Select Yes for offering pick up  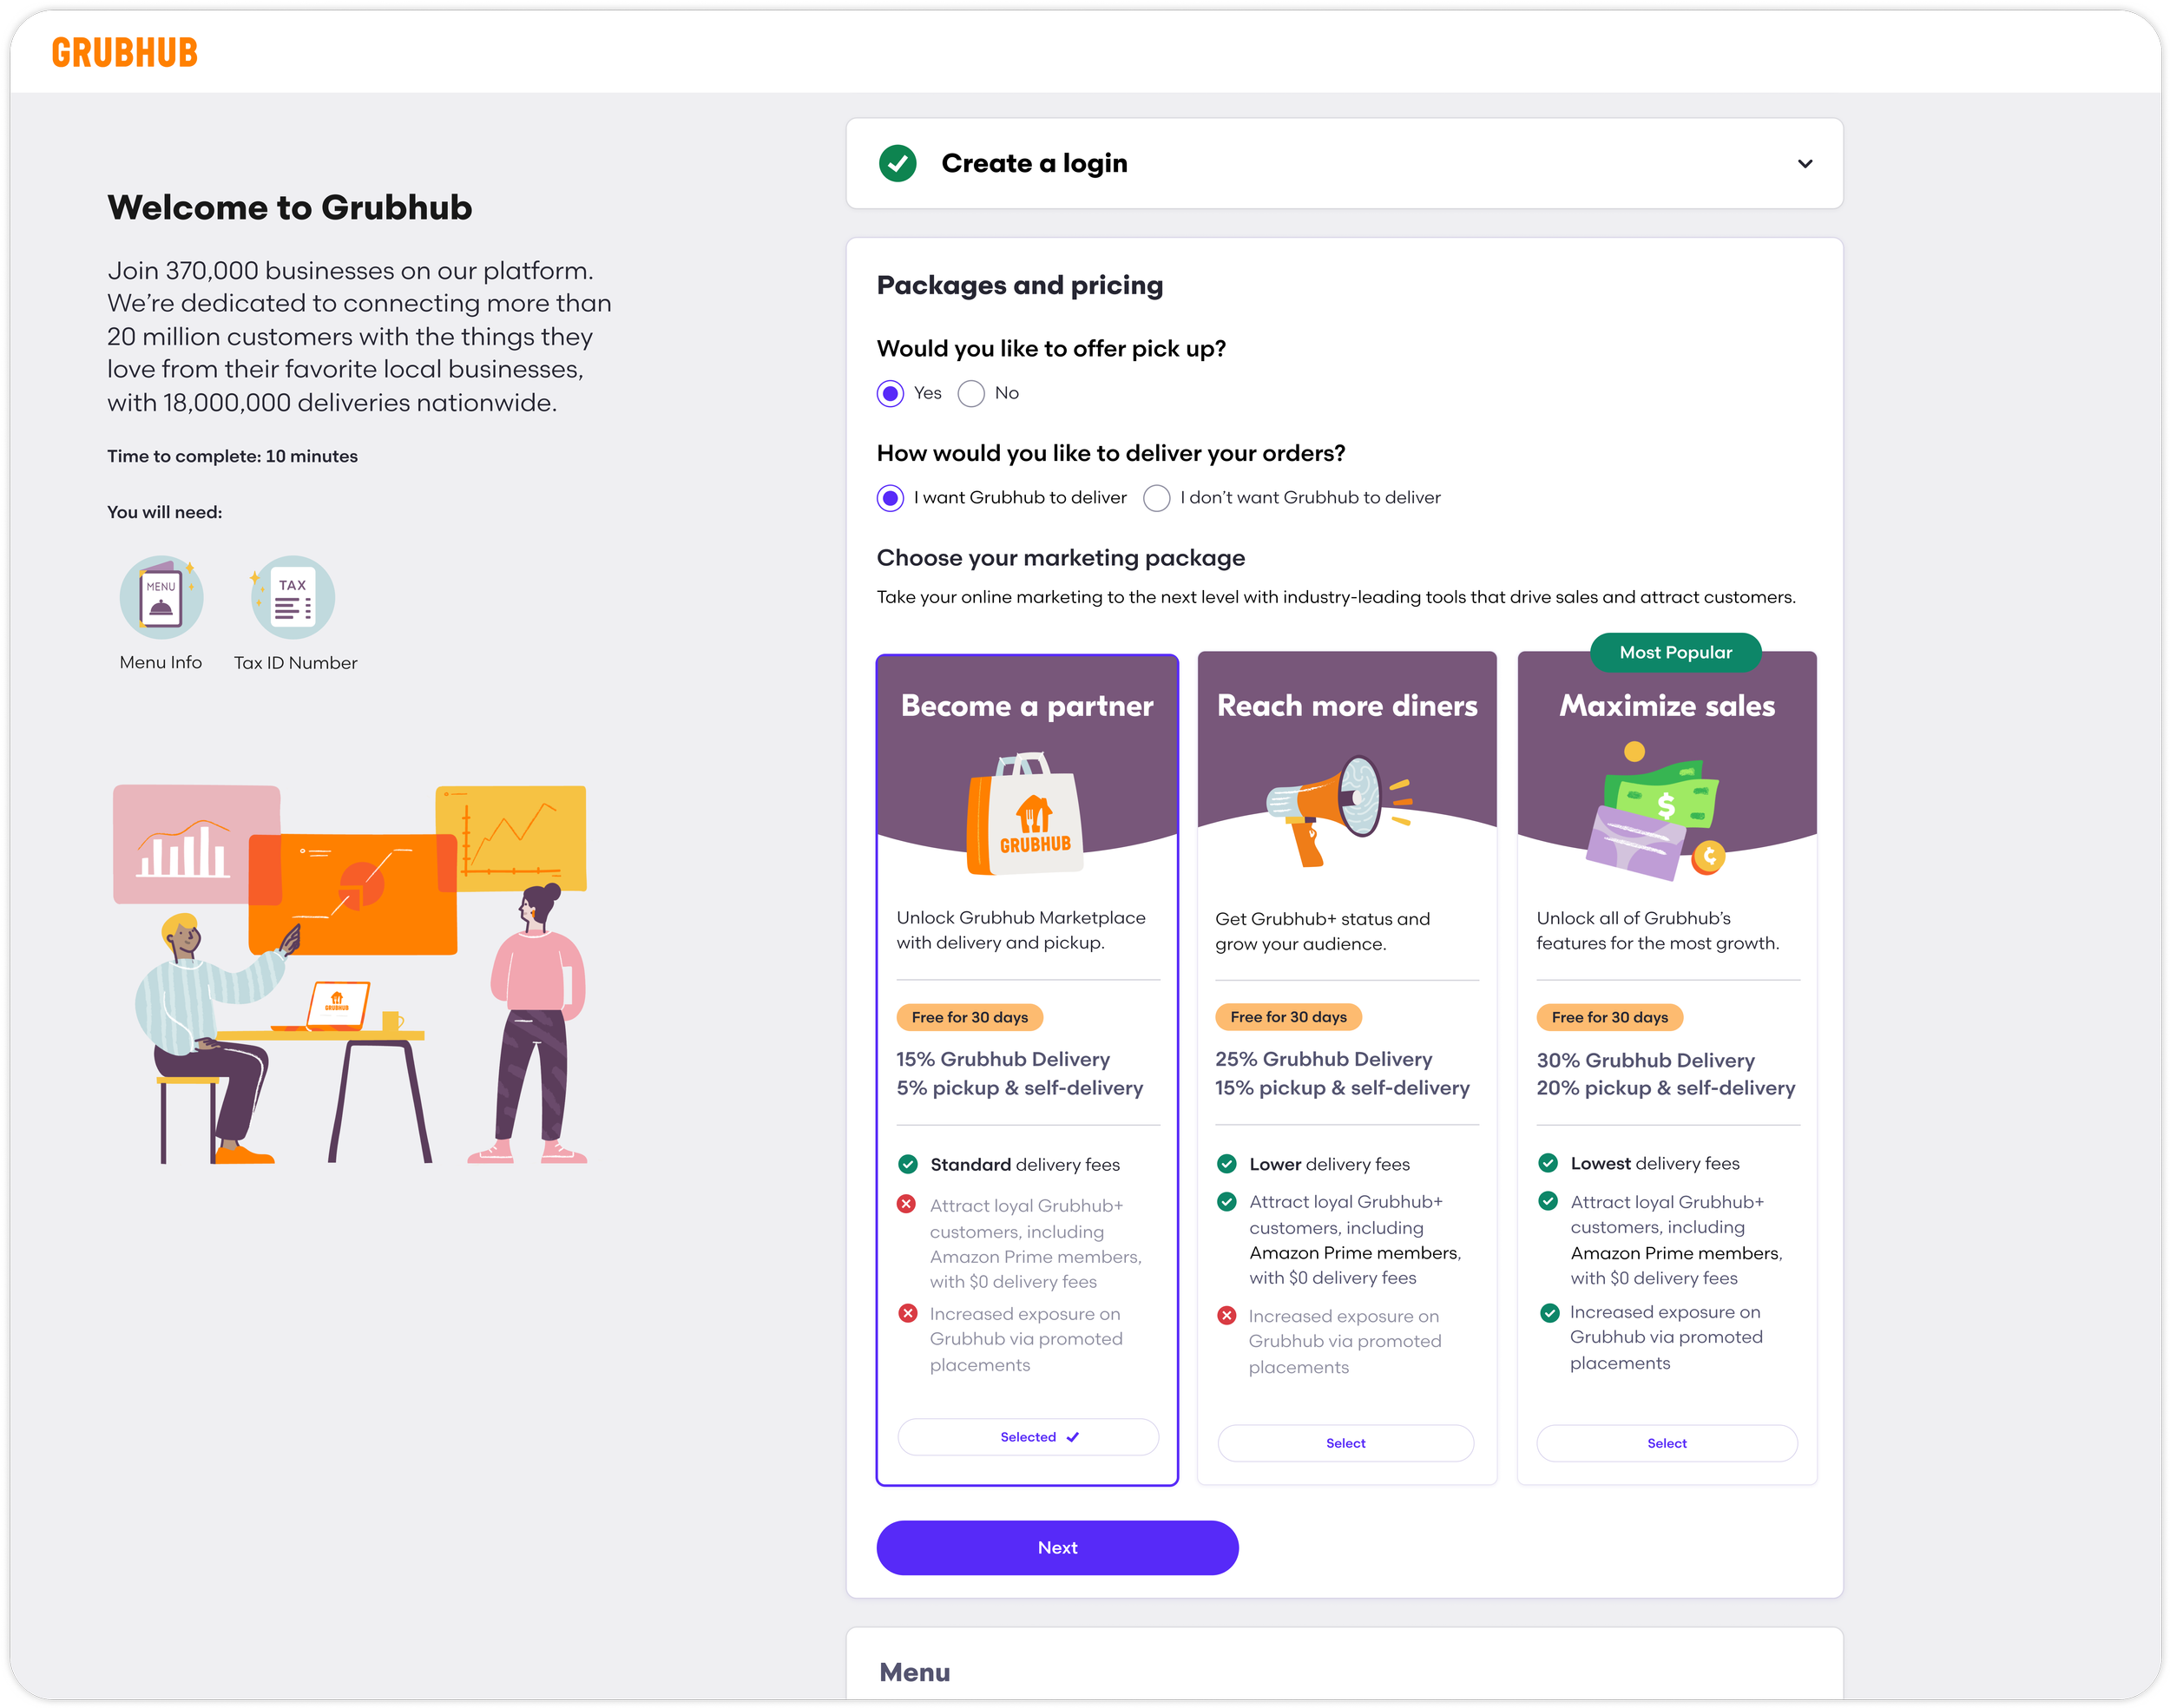tap(890, 393)
